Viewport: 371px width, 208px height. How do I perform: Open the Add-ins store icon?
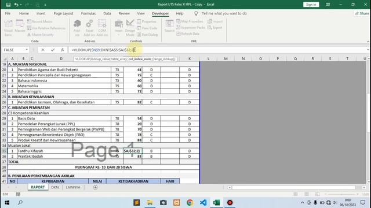tap(77, 28)
